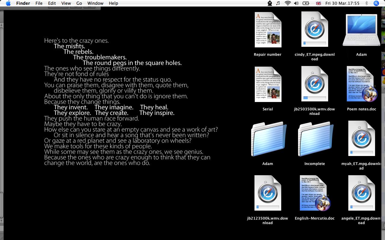385x240 pixels.
Task: Click the date and time display
Action: 342,3
